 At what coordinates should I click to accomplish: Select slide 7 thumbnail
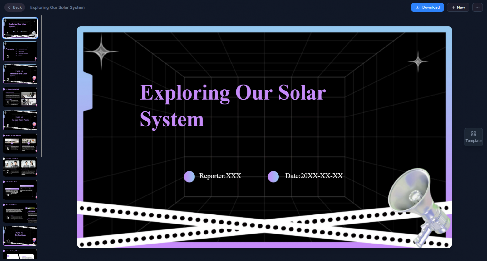click(x=20, y=167)
